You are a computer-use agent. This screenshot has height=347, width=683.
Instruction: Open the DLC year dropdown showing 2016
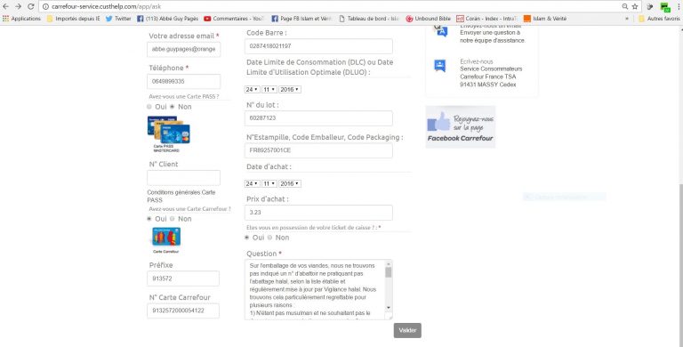coord(290,89)
